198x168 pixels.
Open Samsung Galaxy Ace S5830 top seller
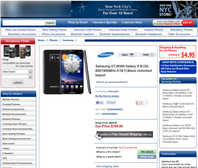tap(179, 128)
